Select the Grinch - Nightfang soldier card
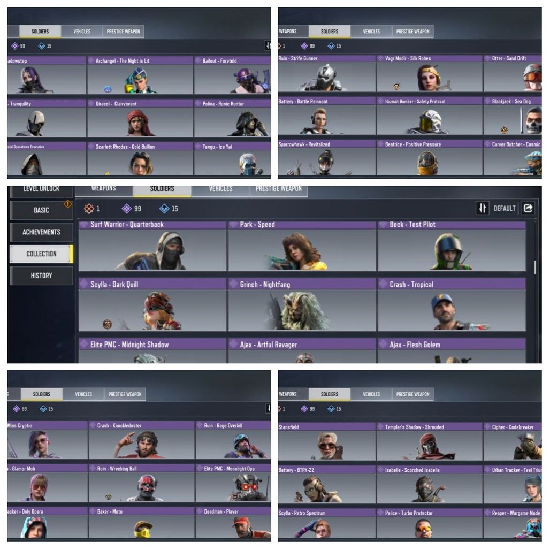The width and height of the screenshot is (550, 550). (x=302, y=305)
